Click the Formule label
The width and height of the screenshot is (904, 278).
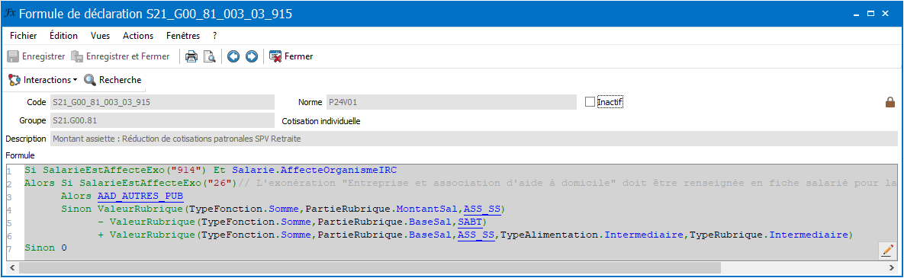20,155
